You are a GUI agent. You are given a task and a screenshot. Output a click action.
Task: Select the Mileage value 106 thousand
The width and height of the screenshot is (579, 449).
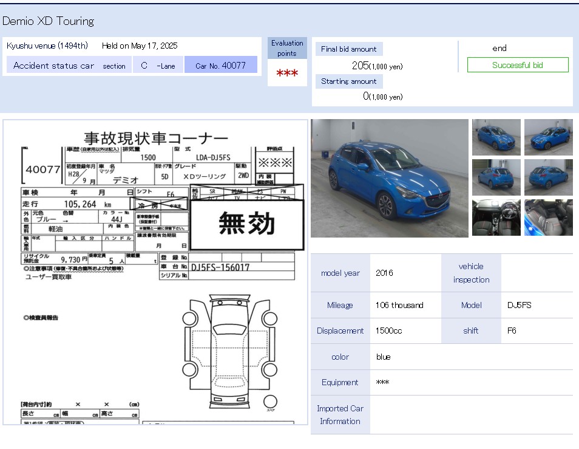click(x=399, y=305)
